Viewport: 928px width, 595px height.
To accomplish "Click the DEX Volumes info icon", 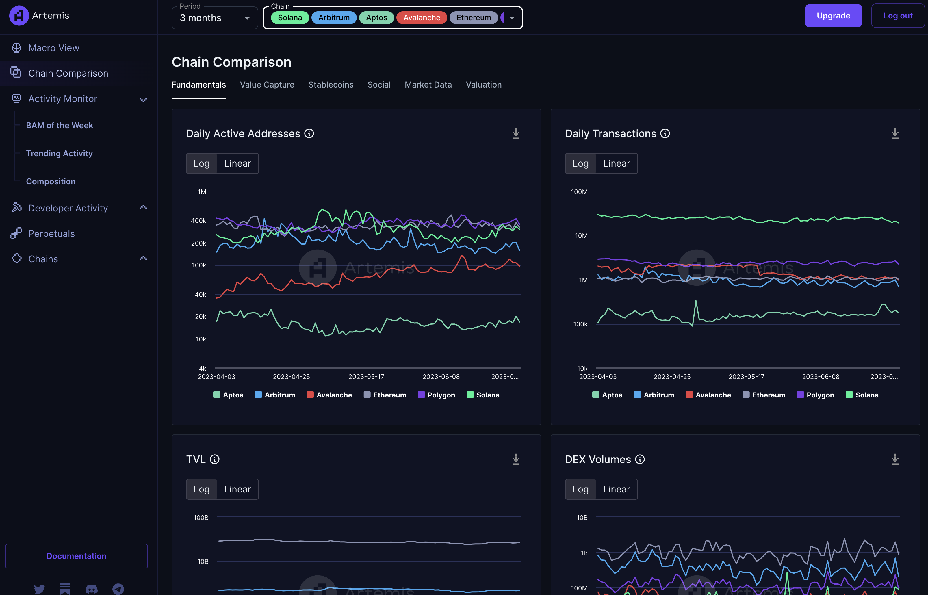I will tap(640, 459).
